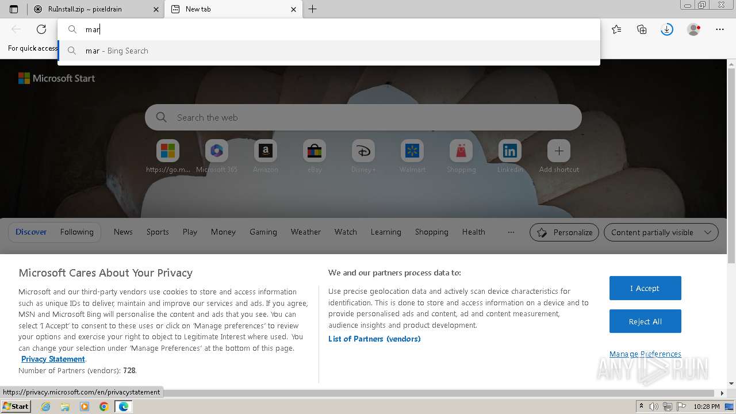Viewport: 736px width, 414px height.
Task: Add a new shortcut tile
Action: [559, 156]
